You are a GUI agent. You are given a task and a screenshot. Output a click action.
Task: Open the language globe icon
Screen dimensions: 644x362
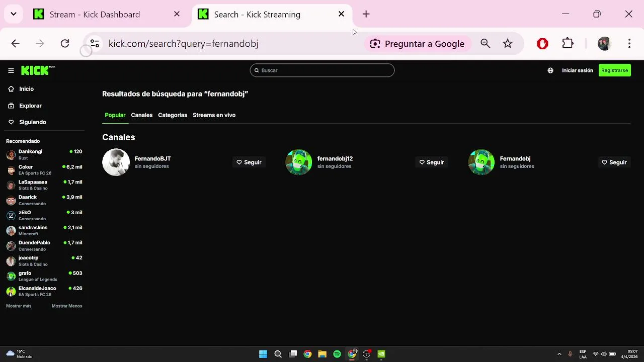point(550,70)
